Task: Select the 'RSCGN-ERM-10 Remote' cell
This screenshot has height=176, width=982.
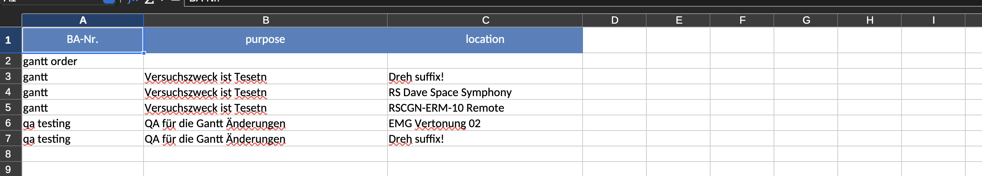Action: pos(485,108)
